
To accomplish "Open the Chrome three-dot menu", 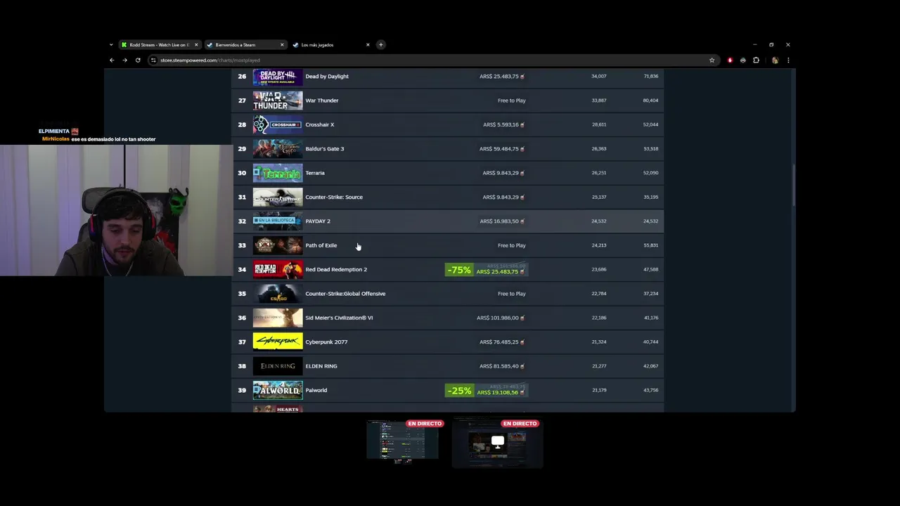I will 788,60.
